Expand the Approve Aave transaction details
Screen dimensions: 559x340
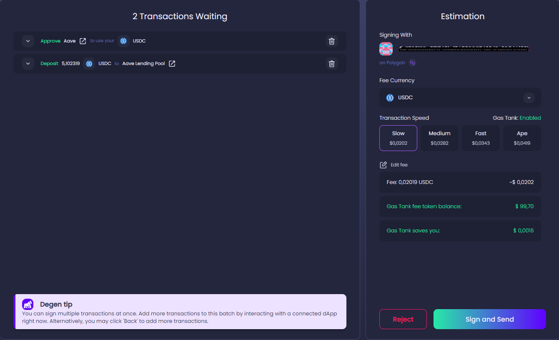tap(28, 41)
